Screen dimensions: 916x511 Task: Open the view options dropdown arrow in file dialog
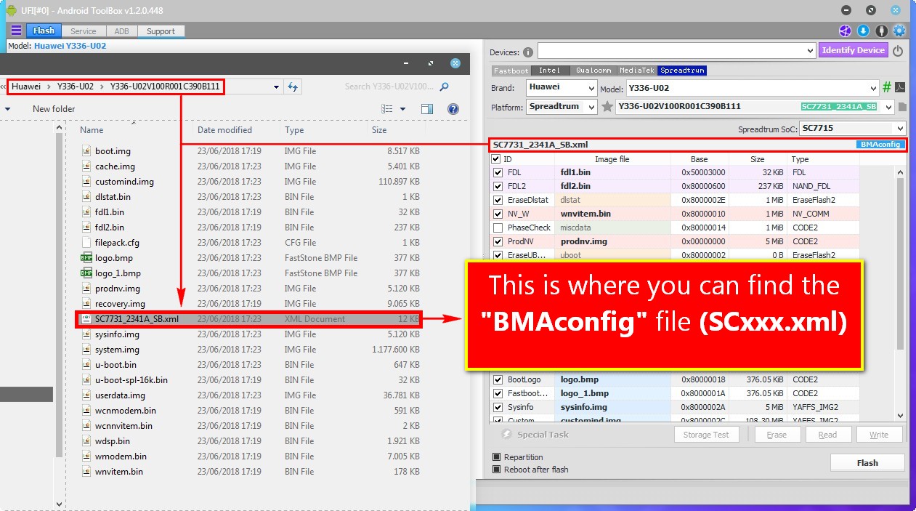click(x=402, y=109)
